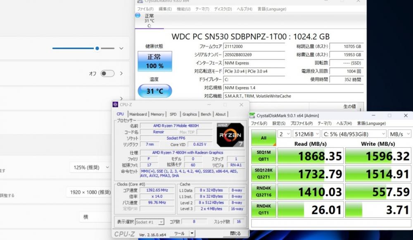Click the 1410.03 RND4K read result

point(311,192)
